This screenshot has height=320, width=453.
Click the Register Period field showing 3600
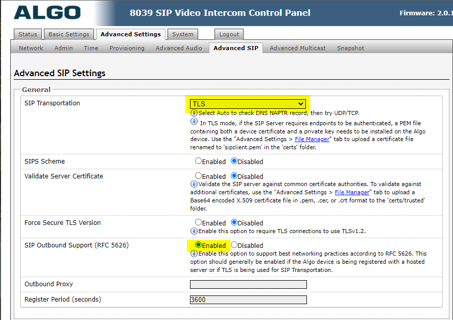248,300
